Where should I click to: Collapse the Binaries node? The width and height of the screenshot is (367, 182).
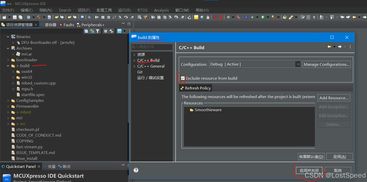click(x=8, y=37)
